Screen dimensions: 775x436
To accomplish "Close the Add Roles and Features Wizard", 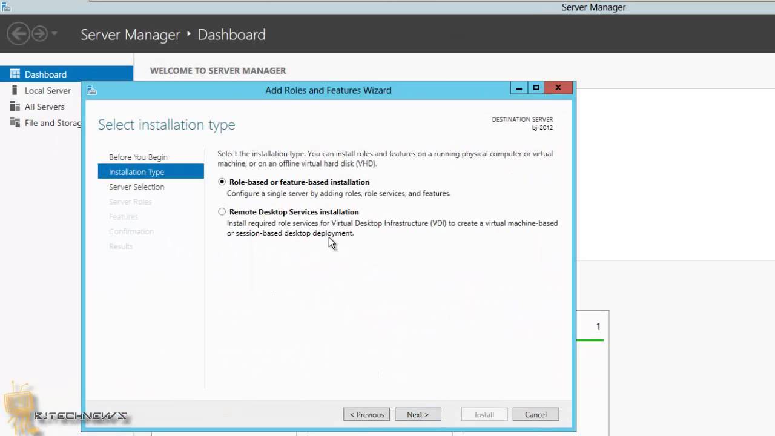I will click(558, 88).
